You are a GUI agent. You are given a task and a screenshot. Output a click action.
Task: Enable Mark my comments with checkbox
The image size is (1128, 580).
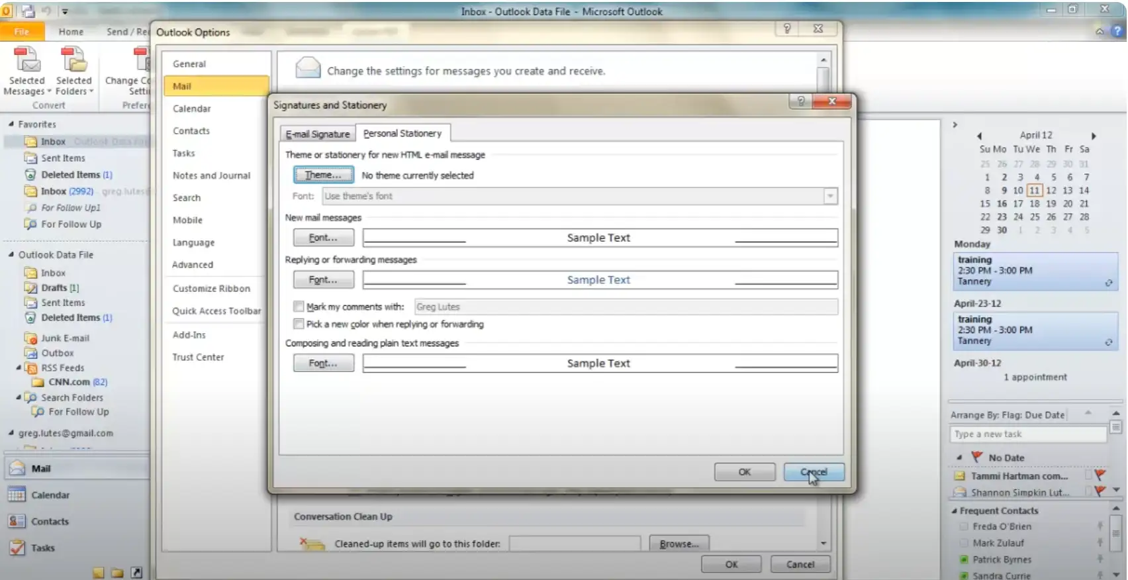point(299,307)
